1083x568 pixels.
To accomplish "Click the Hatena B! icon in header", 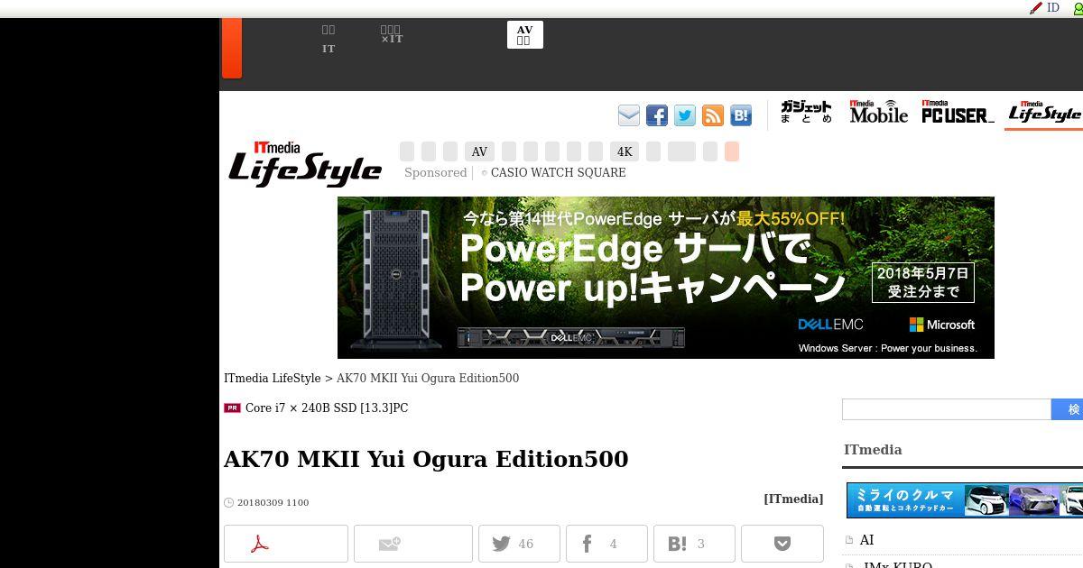I will [x=741, y=115].
